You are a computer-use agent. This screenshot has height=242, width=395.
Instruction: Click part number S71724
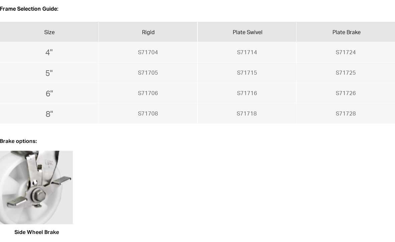point(345,52)
